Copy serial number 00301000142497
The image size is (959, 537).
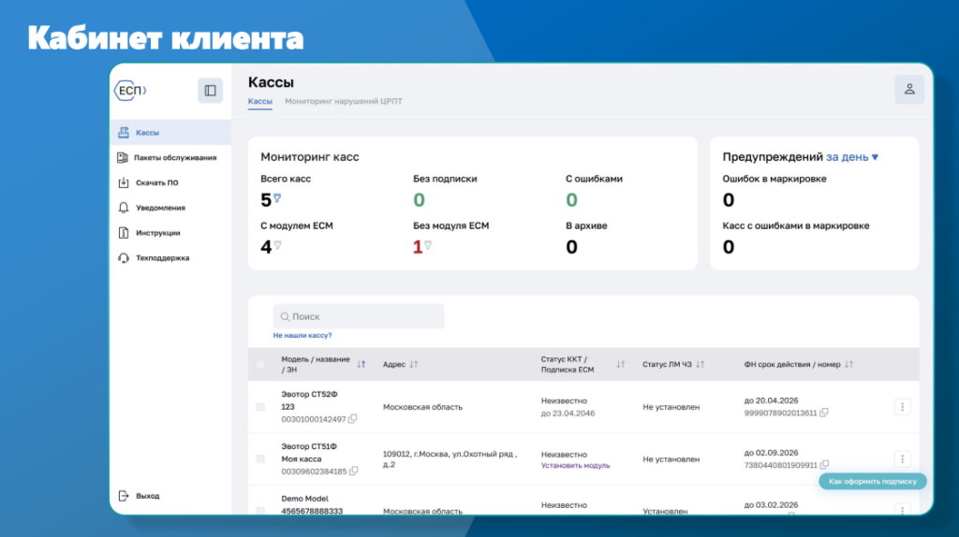[352, 419]
